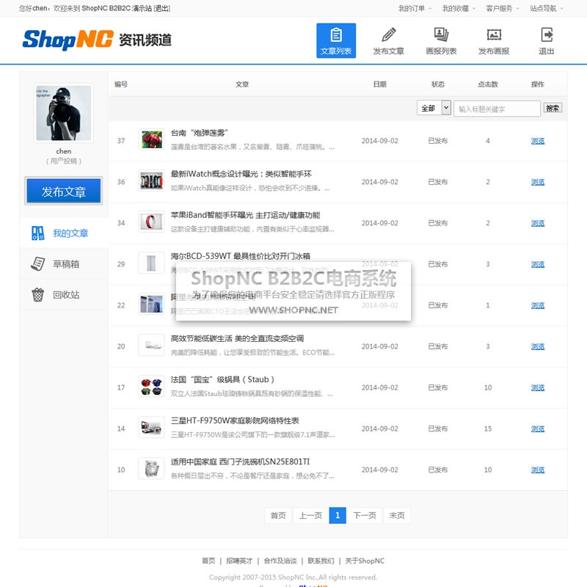Screen dimensions: 587x587
Task: Click 浏览 link for article 29
Action: point(538,265)
